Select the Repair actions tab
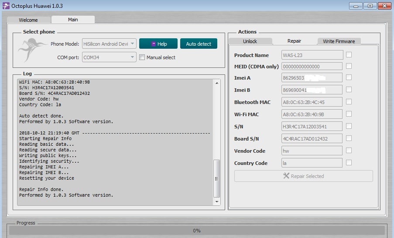This screenshot has height=238, width=394. (x=294, y=41)
